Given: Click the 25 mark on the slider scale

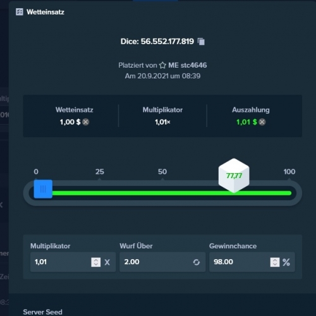Looking at the screenshot, I should point(100,172).
